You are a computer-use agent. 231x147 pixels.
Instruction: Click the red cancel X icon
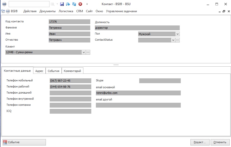tap(80, 4)
